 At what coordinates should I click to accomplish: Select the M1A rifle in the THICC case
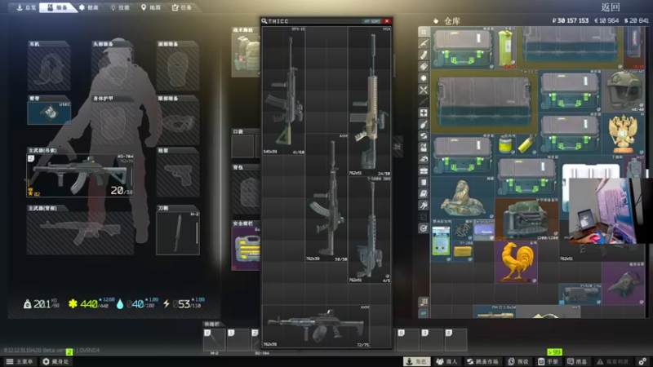click(370, 101)
